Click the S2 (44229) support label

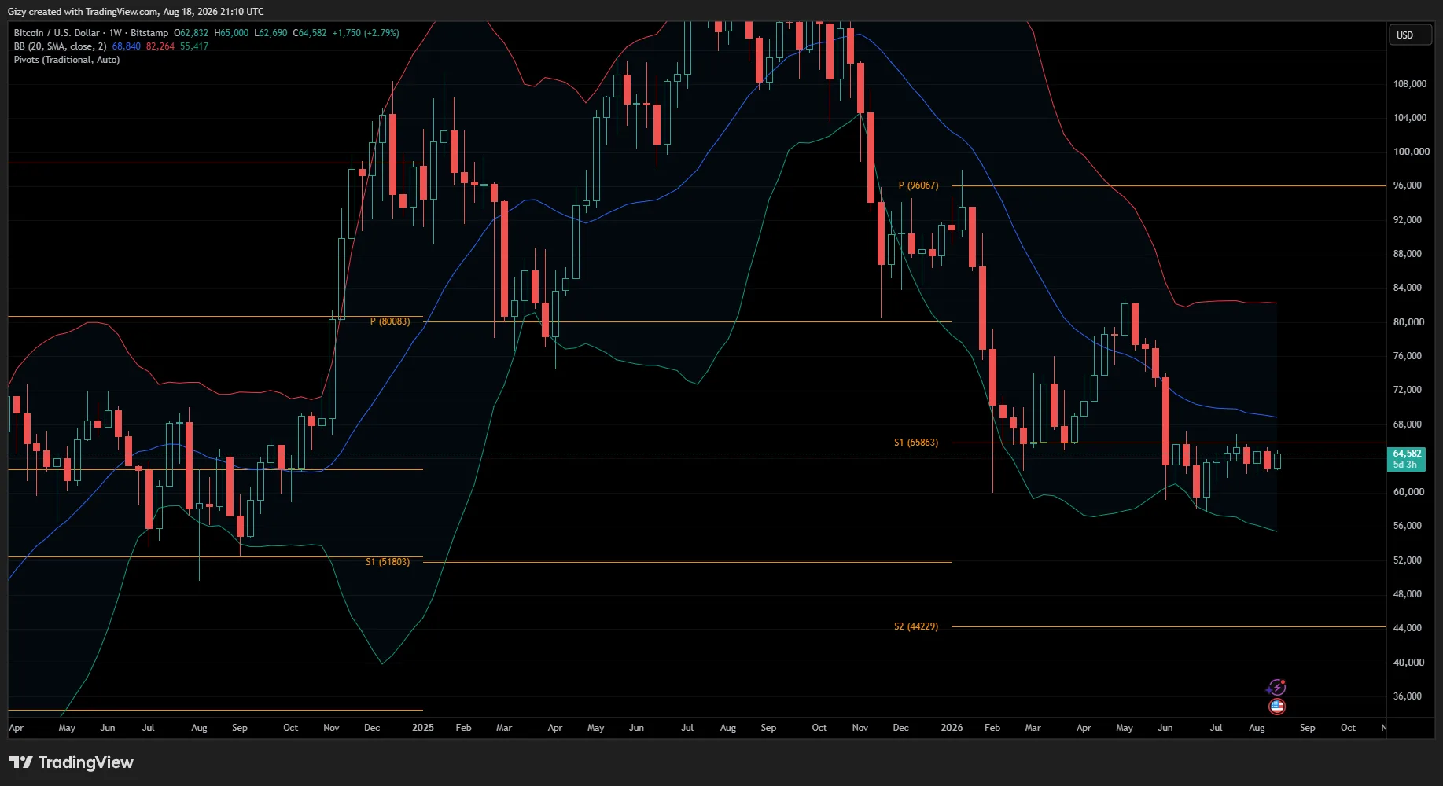[x=916, y=626]
